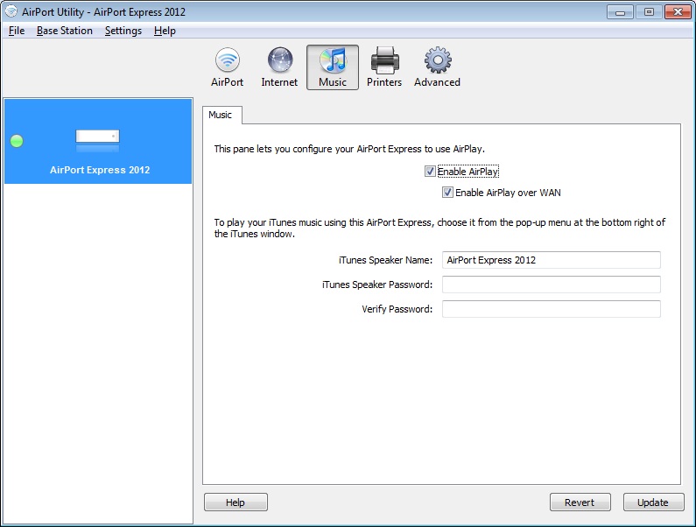Screen dimensions: 696x527
Task: Toggle Enable AirPlay over WAN checkbox
Action: [447, 193]
